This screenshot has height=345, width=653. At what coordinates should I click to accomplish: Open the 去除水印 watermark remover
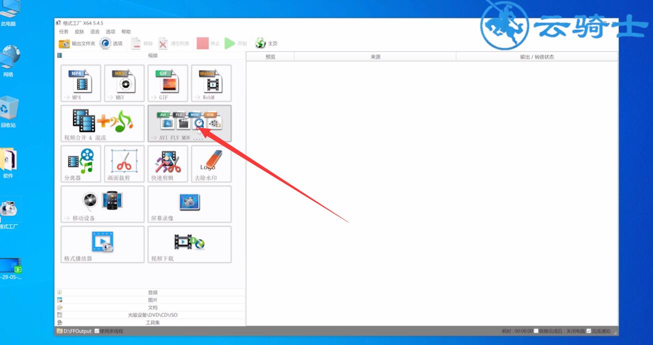211,164
